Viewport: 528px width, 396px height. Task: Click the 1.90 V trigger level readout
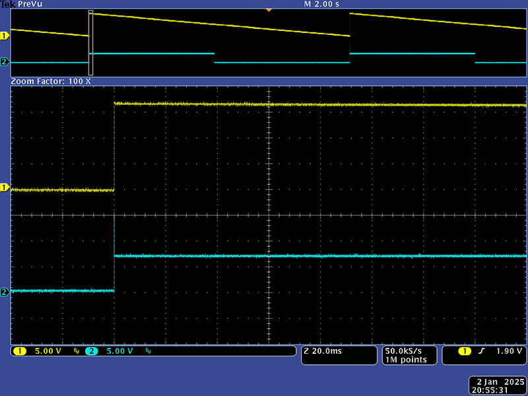tap(508, 351)
